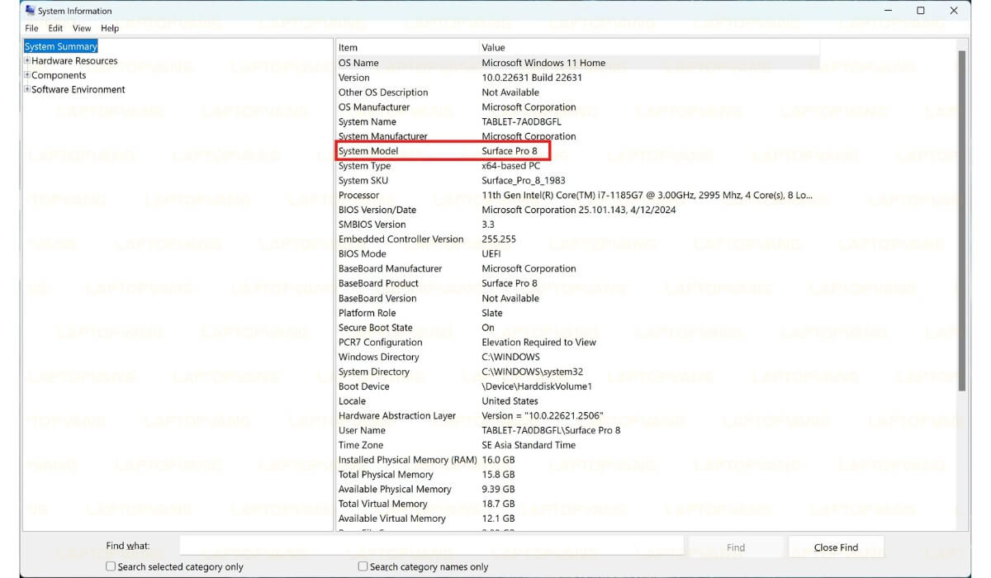Viewport: 991px width, 578px height.
Task: Click the Available Virtual Memory row
Action: (x=578, y=519)
